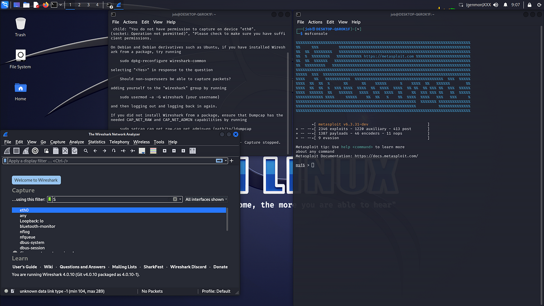The image size is (544, 306).
Task: Stop the running capture
Action: click(x=16, y=151)
